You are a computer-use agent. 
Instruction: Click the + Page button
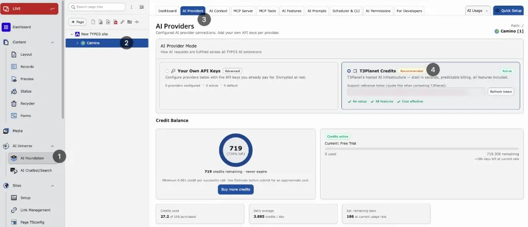(77, 22)
